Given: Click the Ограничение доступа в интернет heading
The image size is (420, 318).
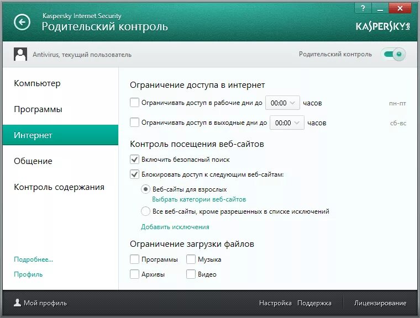Looking at the screenshot, I should [197, 85].
